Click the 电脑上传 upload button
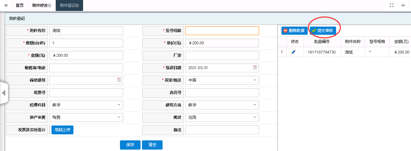The image size is (411, 151). 62,130
